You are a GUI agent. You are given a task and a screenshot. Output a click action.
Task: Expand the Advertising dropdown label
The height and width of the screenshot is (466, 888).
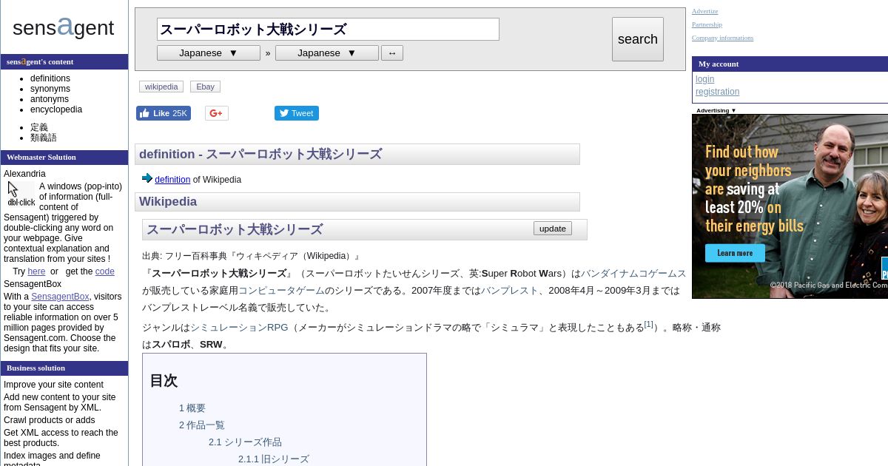(x=716, y=110)
